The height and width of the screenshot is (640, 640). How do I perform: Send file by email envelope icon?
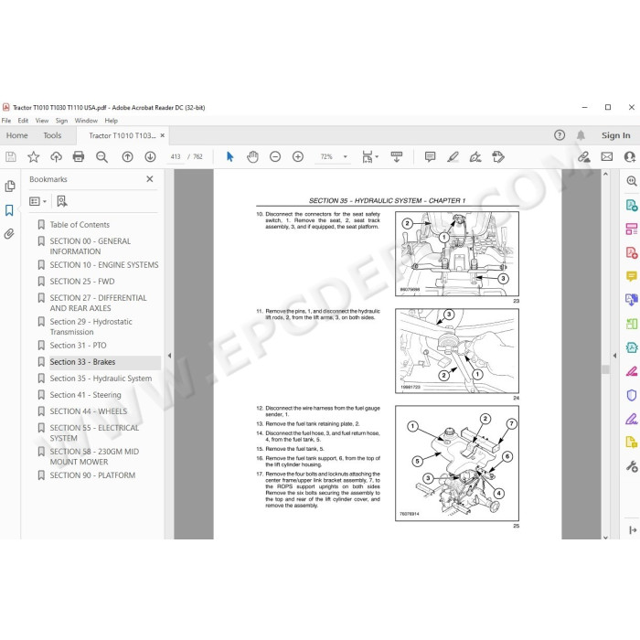pyautogui.click(x=607, y=156)
